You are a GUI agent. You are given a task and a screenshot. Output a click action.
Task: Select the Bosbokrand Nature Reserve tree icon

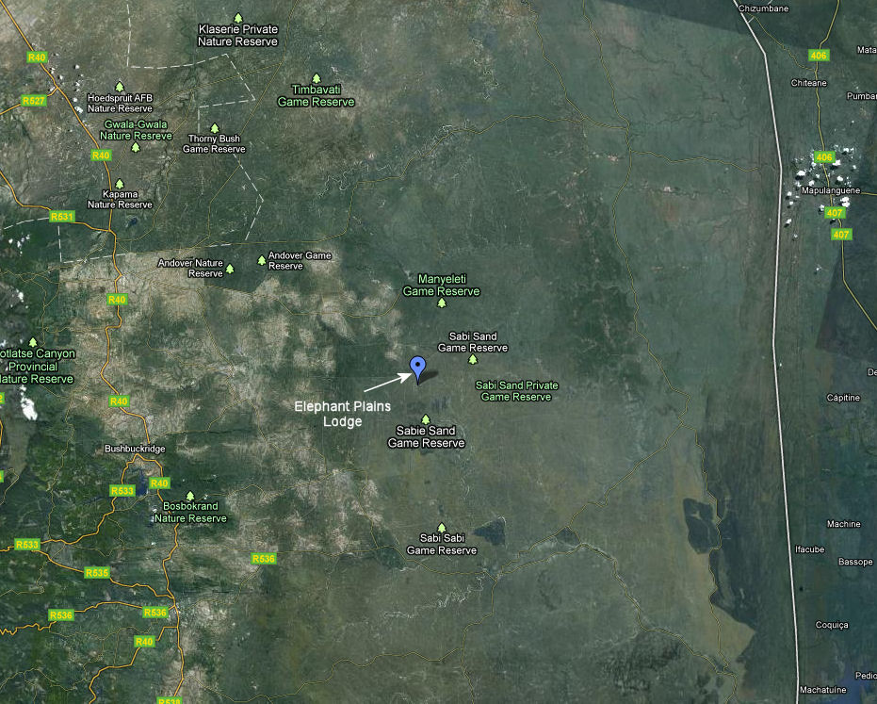pos(190,497)
